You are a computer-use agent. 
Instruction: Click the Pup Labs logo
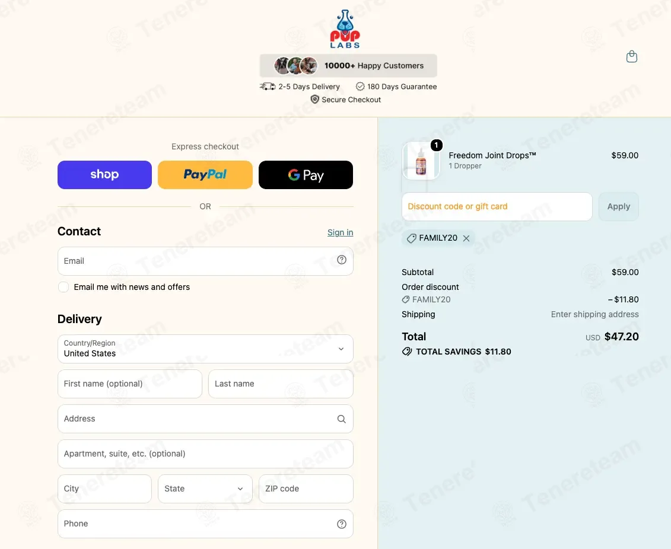click(x=345, y=29)
